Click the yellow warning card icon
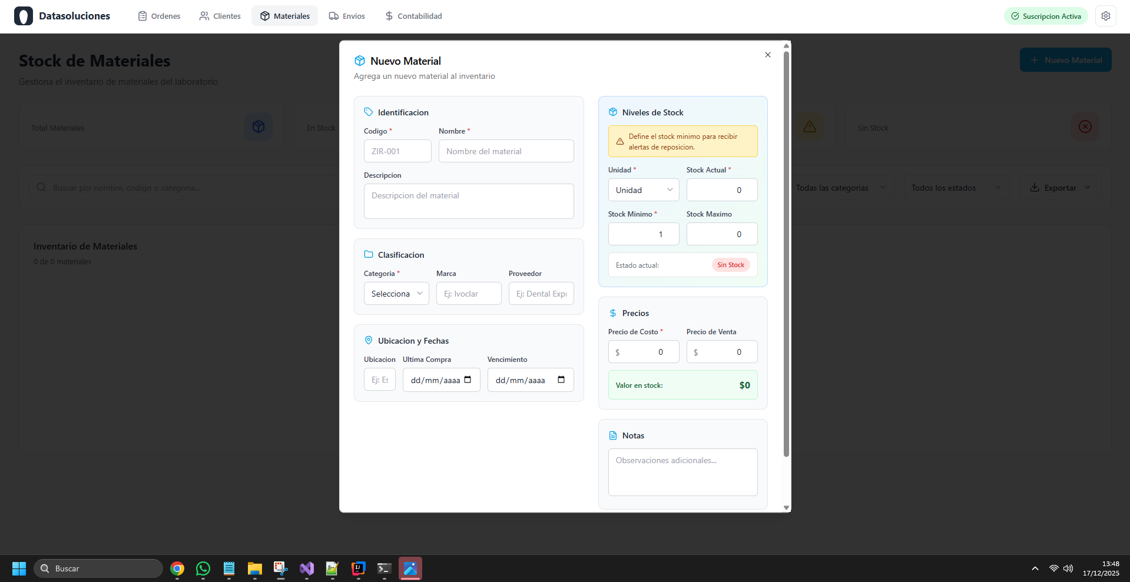 pos(810,127)
